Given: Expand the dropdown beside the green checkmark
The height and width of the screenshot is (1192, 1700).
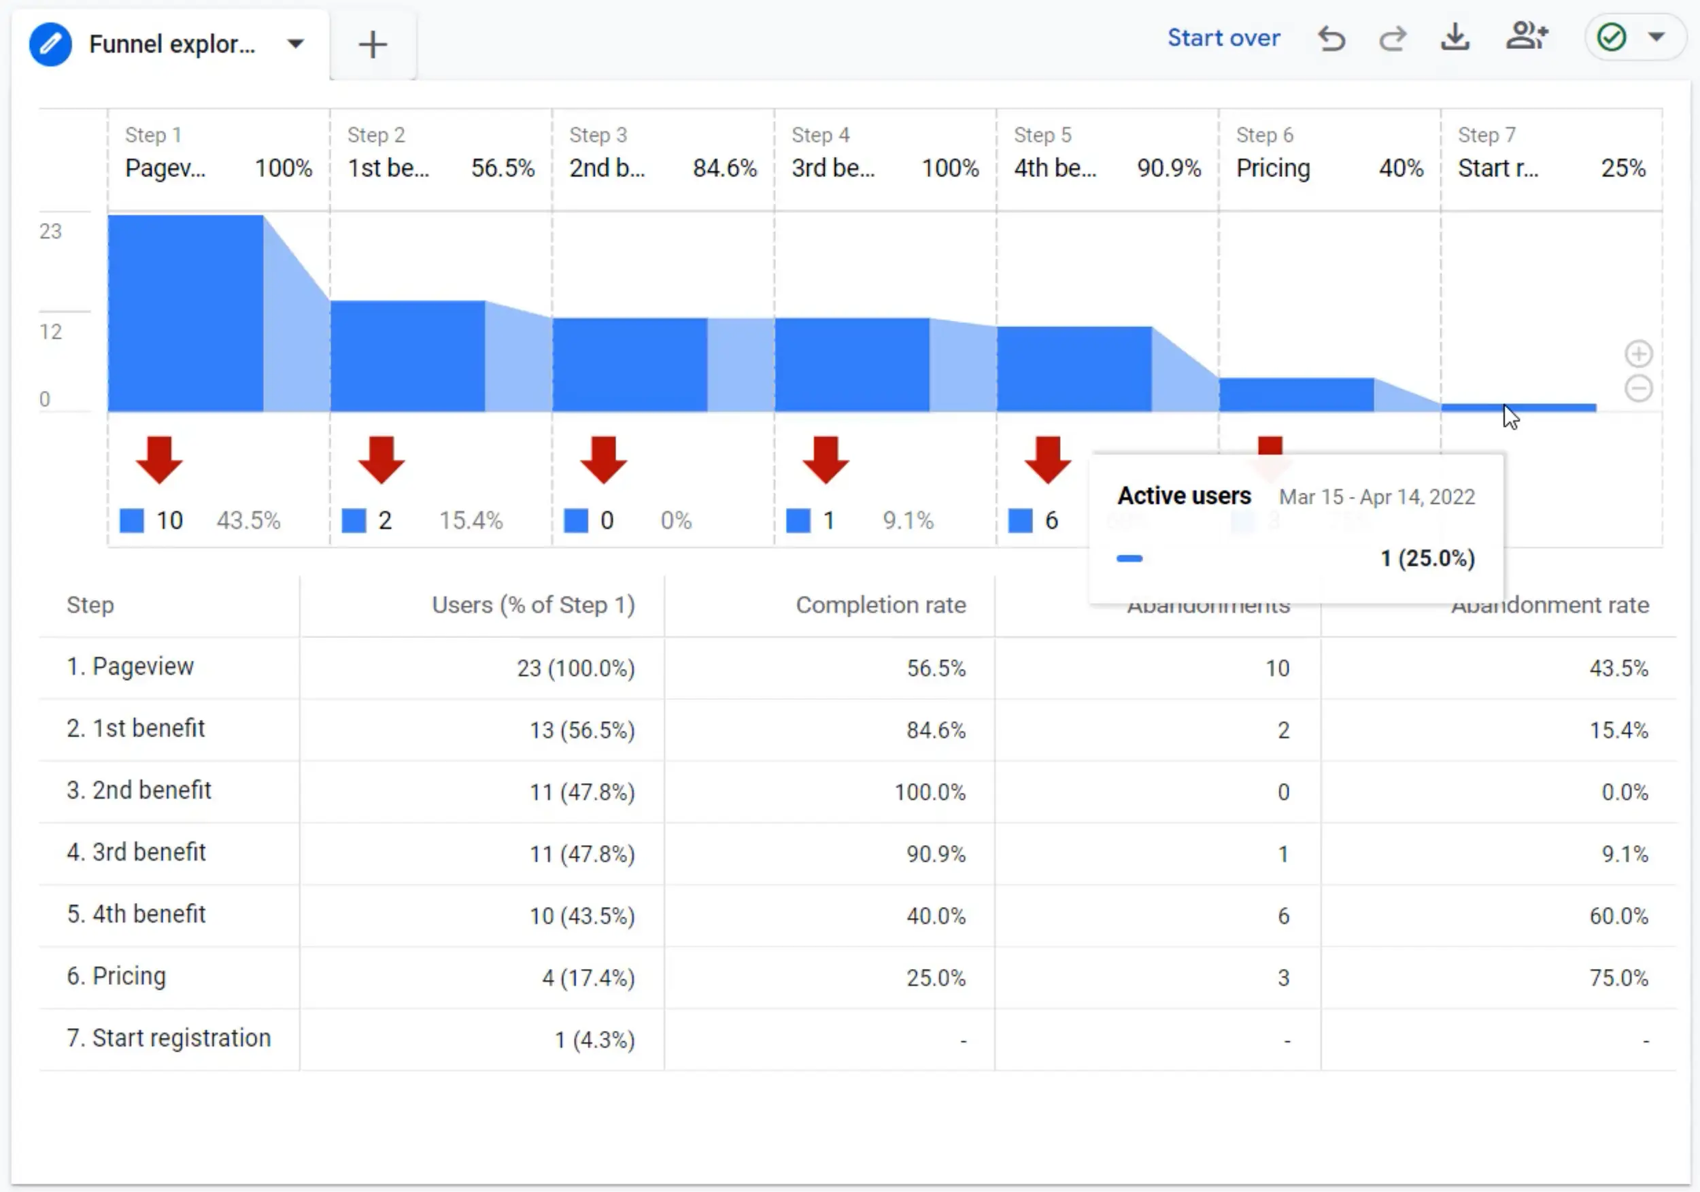Looking at the screenshot, I should [1657, 37].
